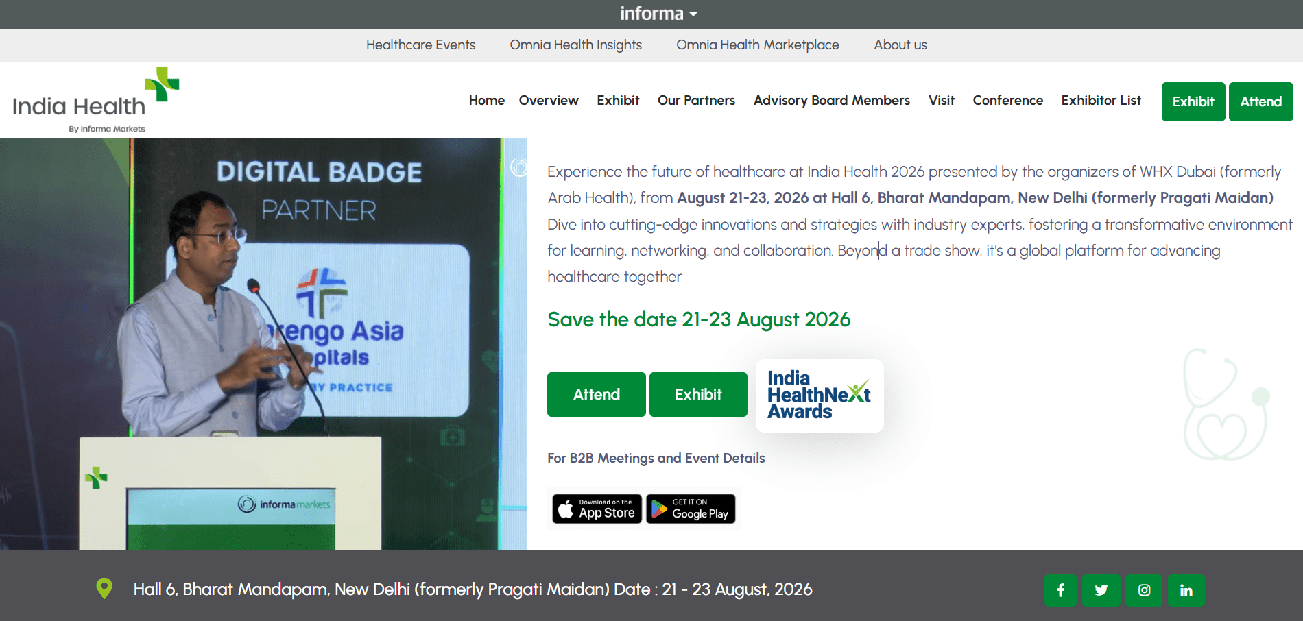Open the Exhibitor List page
The image size is (1303, 621).
click(x=1101, y=101)
